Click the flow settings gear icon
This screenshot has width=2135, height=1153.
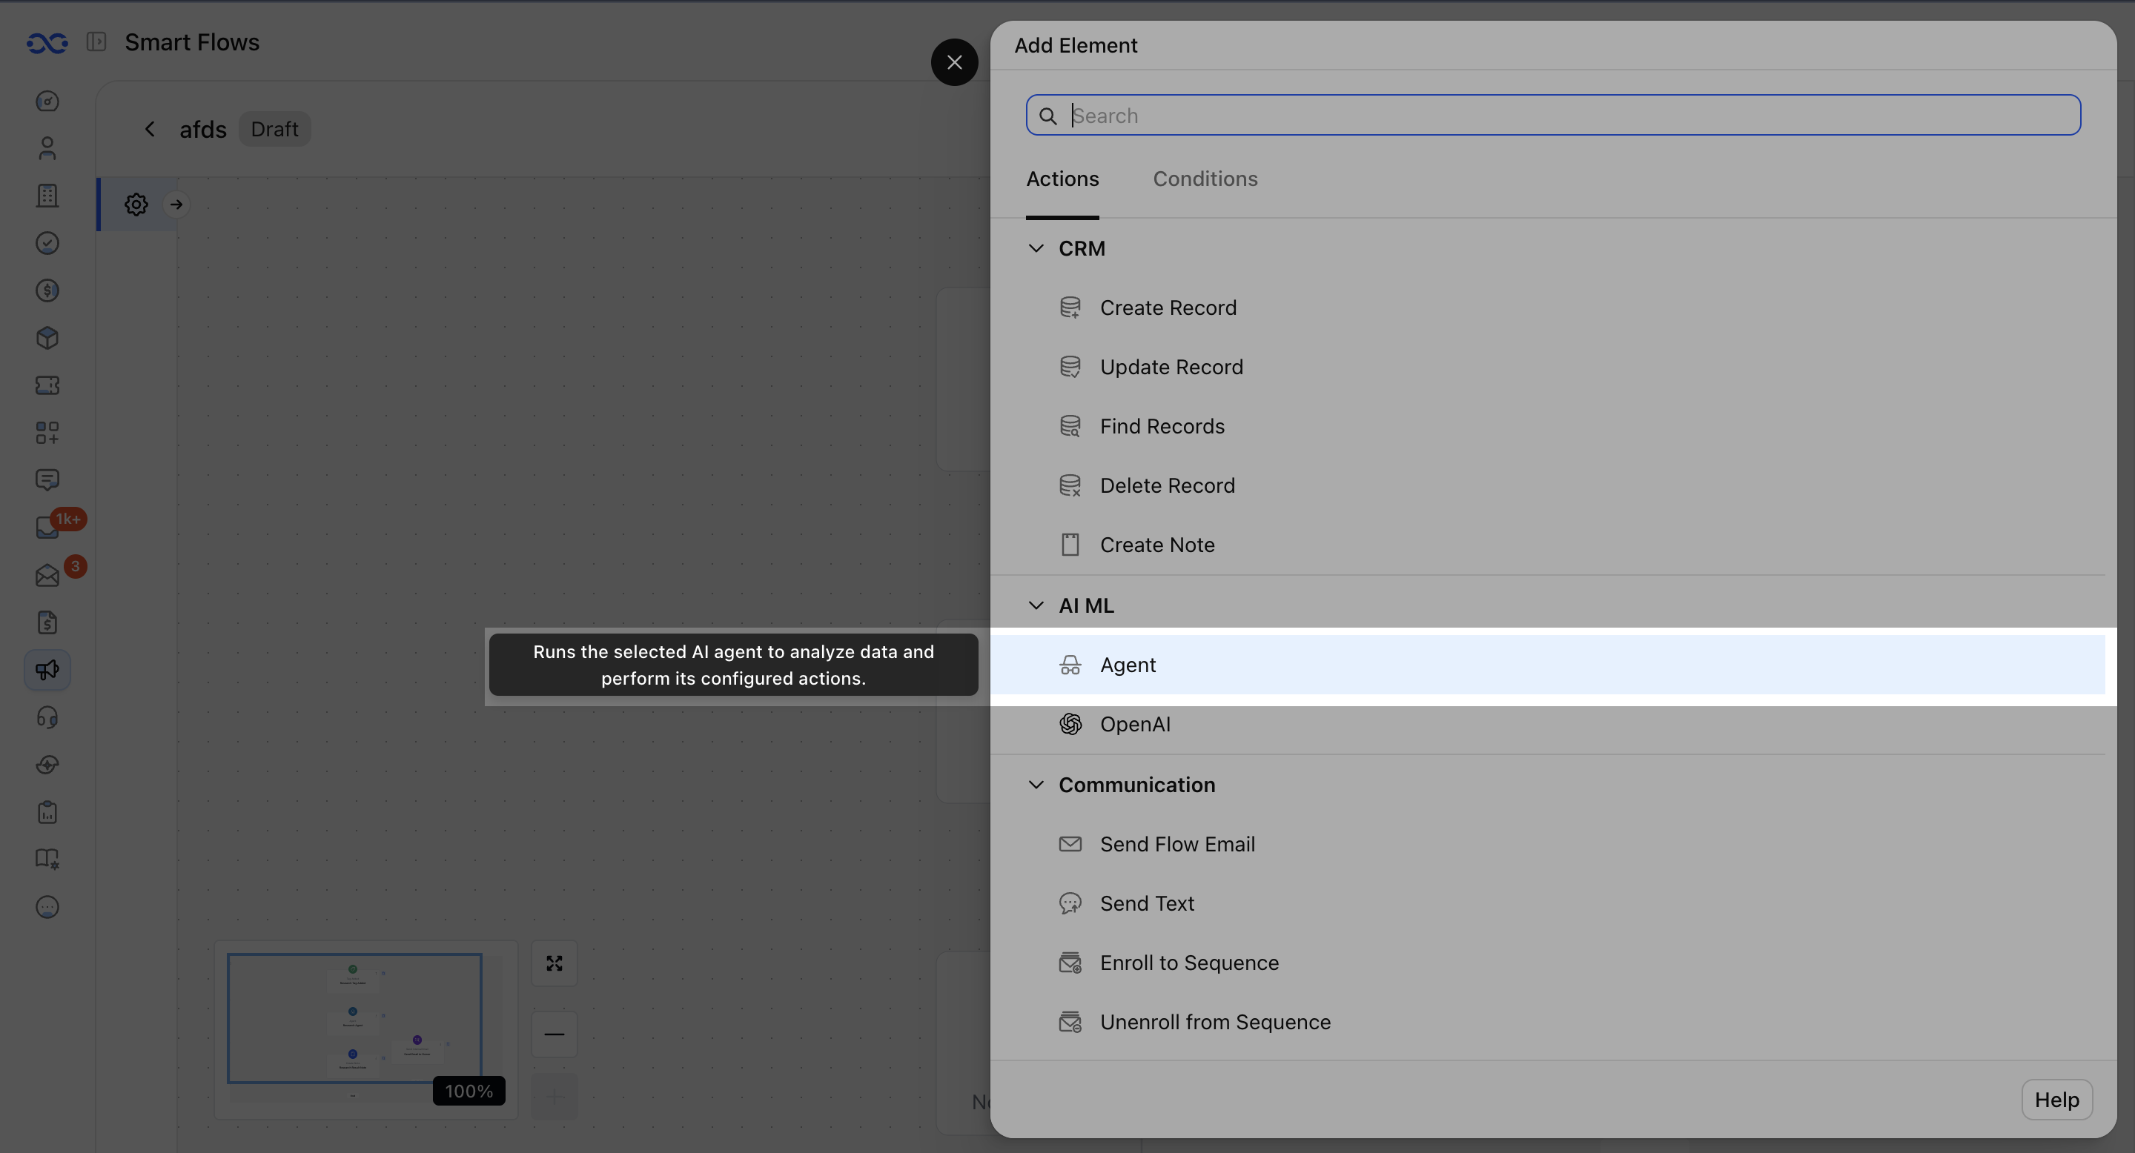[x=136, y=204]
